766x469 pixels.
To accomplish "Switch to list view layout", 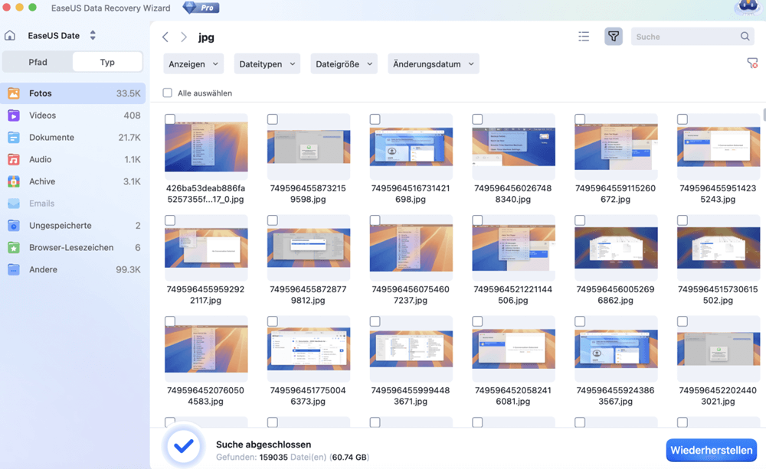I will tap(583, 36).
